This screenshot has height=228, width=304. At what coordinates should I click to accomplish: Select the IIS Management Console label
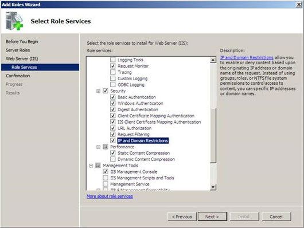134,172
